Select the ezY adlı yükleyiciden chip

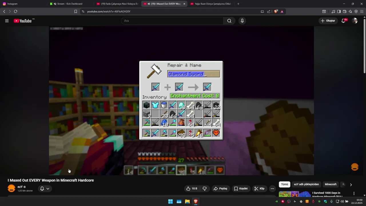(306, 185)
